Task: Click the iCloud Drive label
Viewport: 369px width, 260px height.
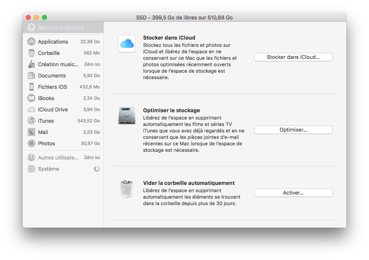Action: (53, 109)
